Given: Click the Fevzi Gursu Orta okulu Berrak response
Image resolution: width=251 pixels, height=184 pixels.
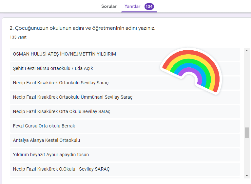Looking at the screenshot, I should [44, 126].
